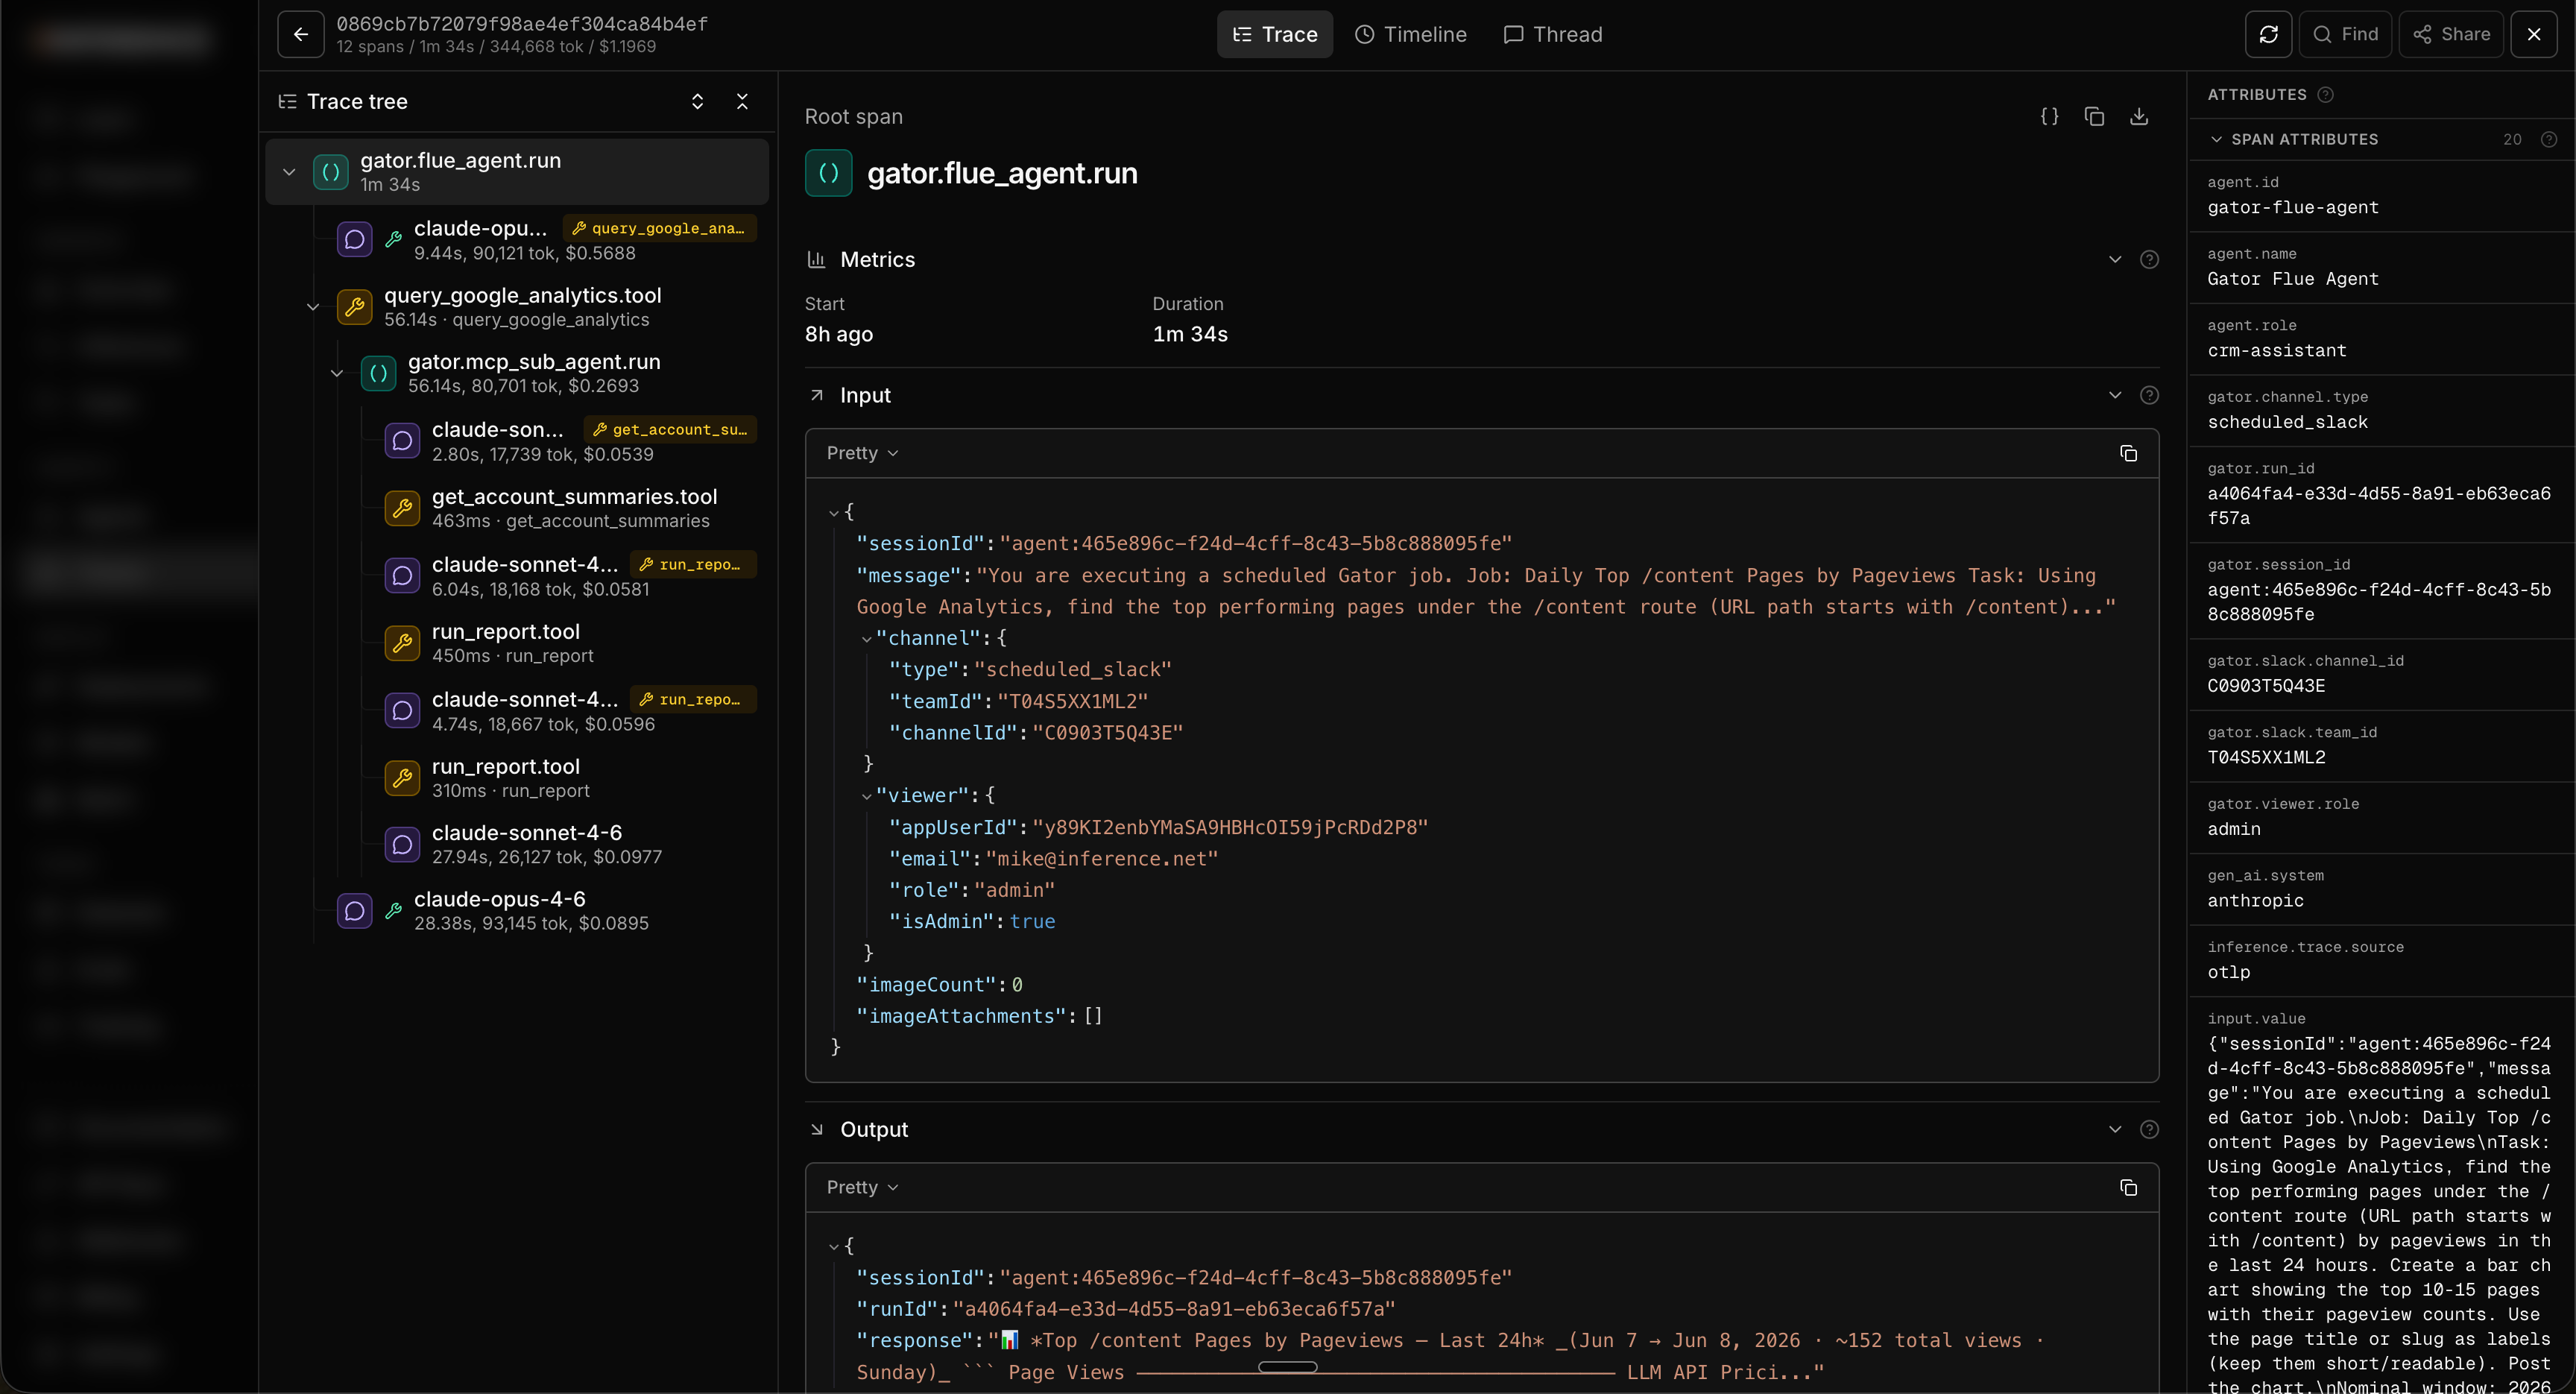The image size is (2576, 1394).
Task: Click the run_repo badge on $0.0596 span
Action: tap(692, 699)
